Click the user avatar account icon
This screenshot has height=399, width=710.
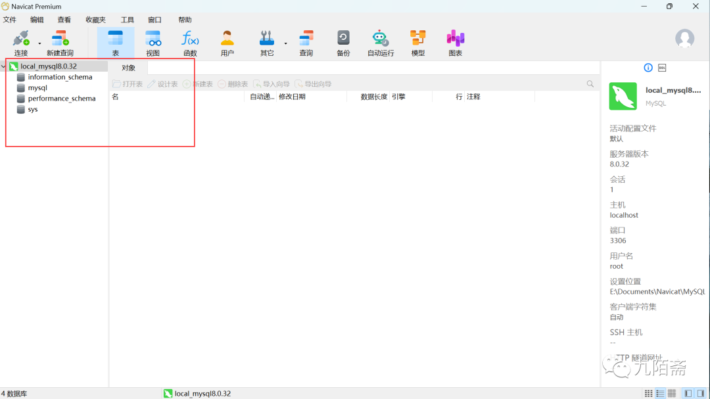coord(684,39)
